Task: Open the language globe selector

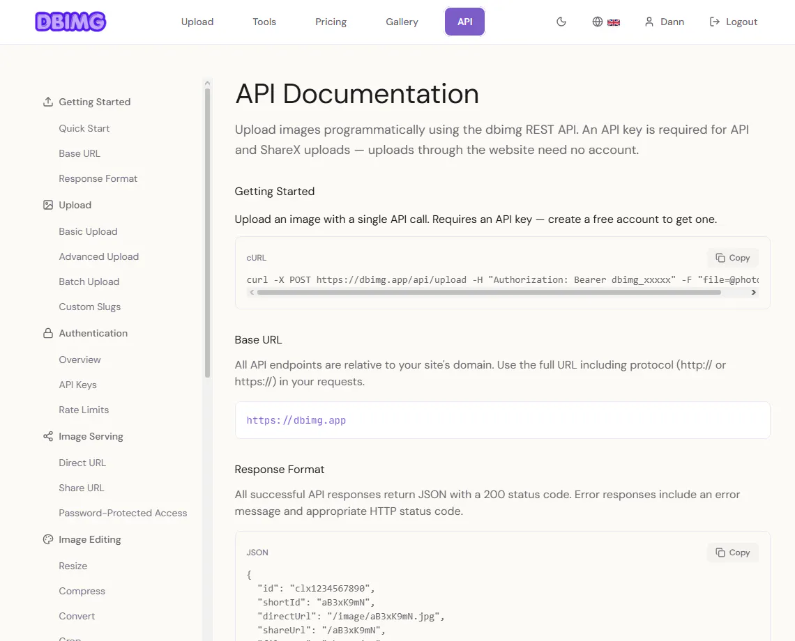Action: click(598, 22)
